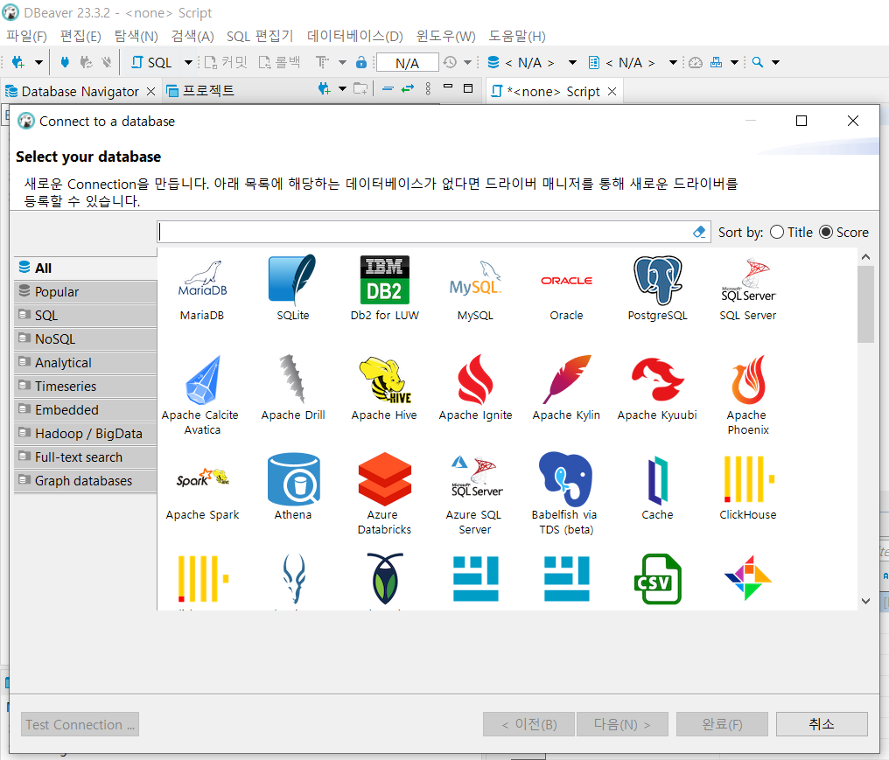889x760 pixels.
Task: Select Azure Databricks driver
Action: coord(384,493)
